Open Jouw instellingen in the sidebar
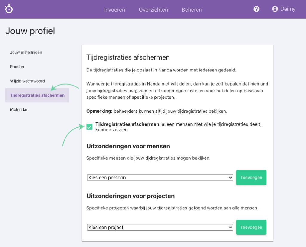 [x=27, y=52]
